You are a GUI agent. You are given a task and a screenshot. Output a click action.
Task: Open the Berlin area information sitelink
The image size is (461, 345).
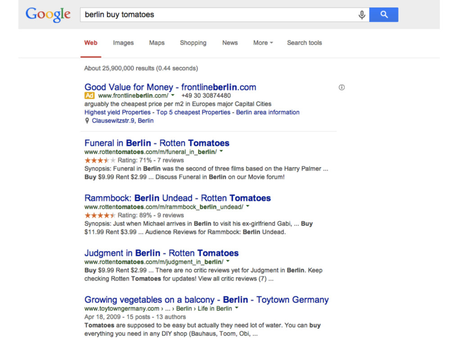click(x=267, y=112)
